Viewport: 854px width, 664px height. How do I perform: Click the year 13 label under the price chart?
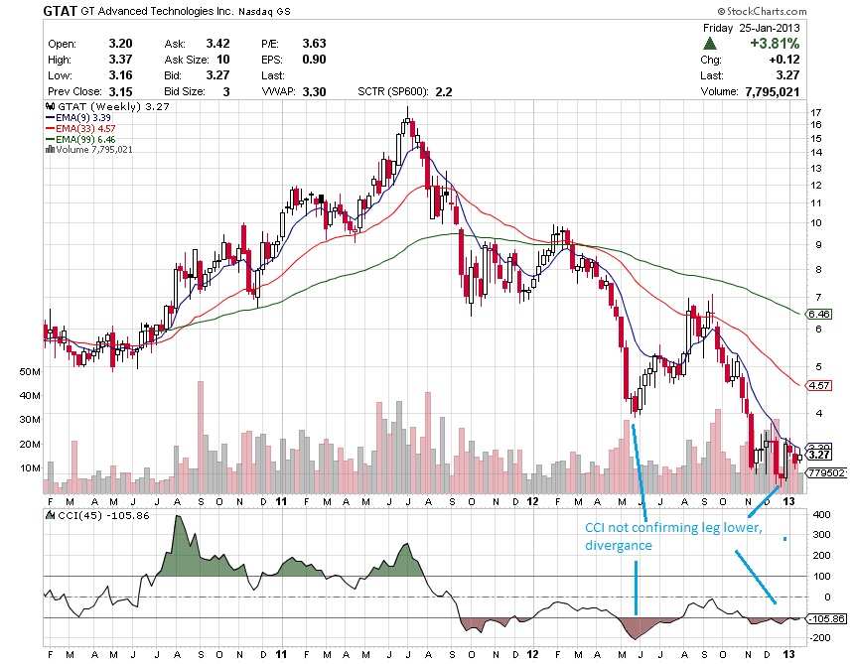(x=789, y=501)
